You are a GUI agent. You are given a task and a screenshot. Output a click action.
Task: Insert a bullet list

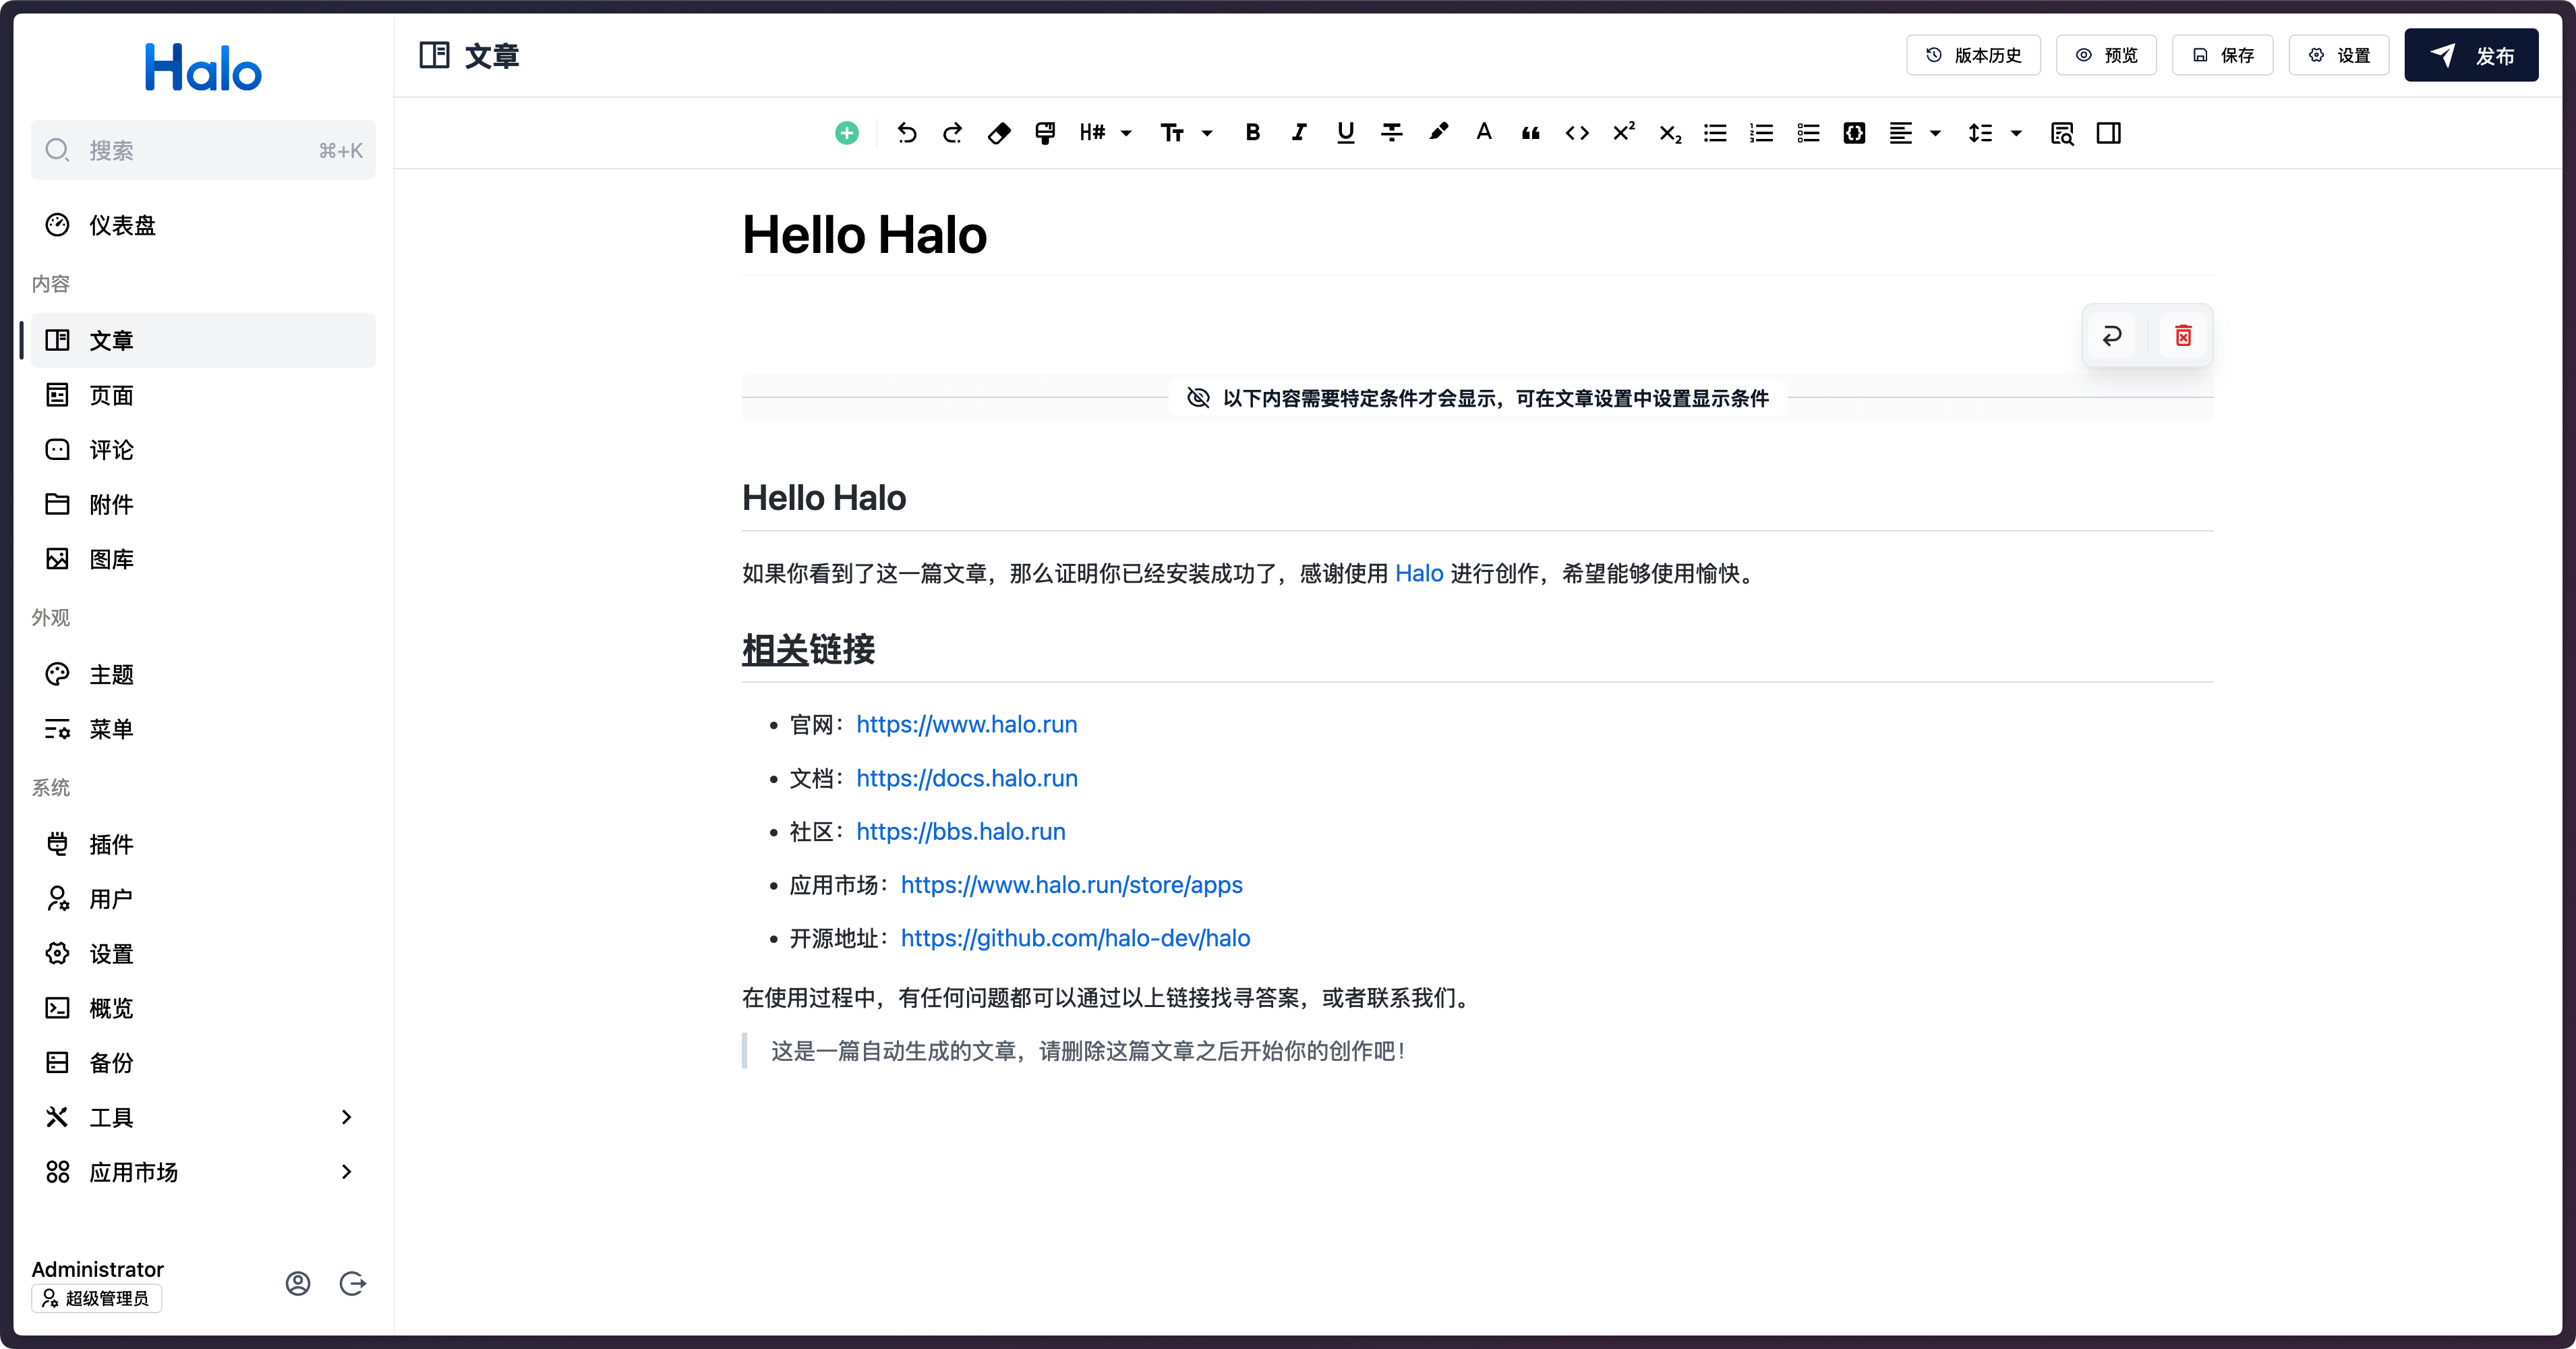click(1715, 133)
